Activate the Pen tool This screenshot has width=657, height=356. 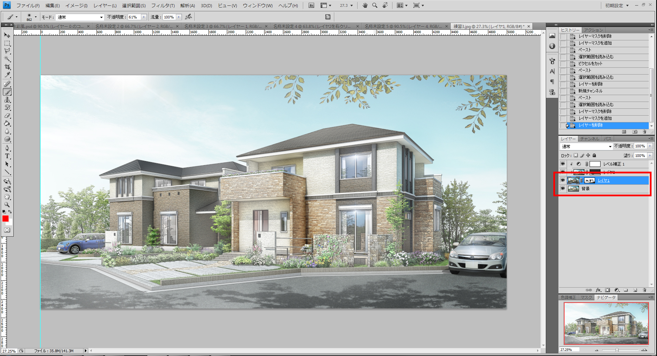[x=7, y=148]
